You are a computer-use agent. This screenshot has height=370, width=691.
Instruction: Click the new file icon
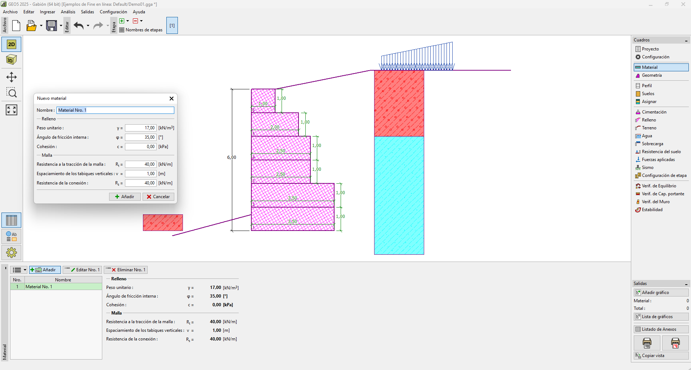pos(16,26)
